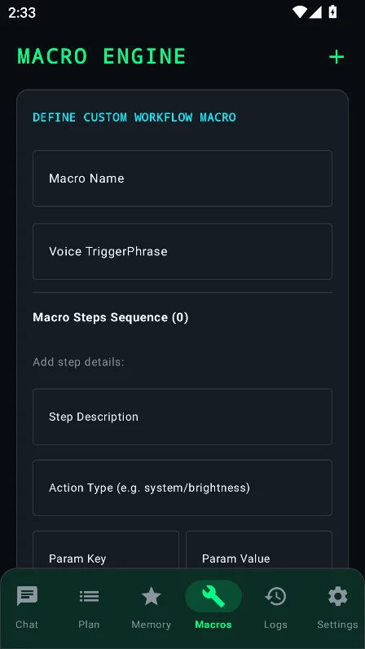Select the Param Key field
This screenshot has width=365, height=649.
[x=106, y=550]
